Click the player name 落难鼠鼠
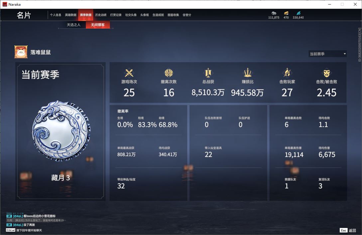The width and height of the screenshot is (362, 235). coord(41,52)
